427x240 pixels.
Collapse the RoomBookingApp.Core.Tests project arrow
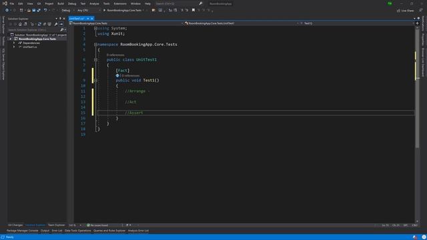pyautogui.click(x=11, y=39)
